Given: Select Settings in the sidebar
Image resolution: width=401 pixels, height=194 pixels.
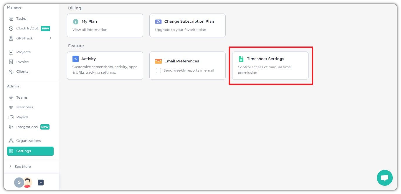Looking at the screenshot, I should (30, 151).
